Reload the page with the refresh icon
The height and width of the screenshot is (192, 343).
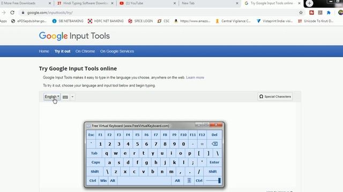12,13
